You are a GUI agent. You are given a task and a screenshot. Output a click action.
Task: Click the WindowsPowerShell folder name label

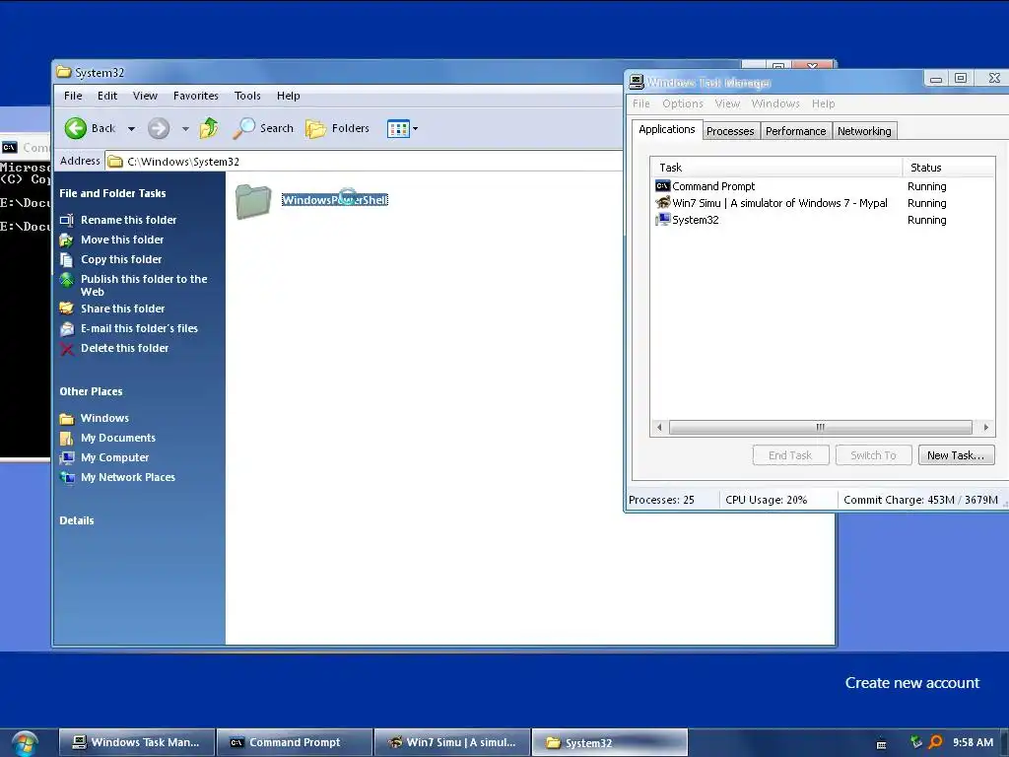point(335,200)
